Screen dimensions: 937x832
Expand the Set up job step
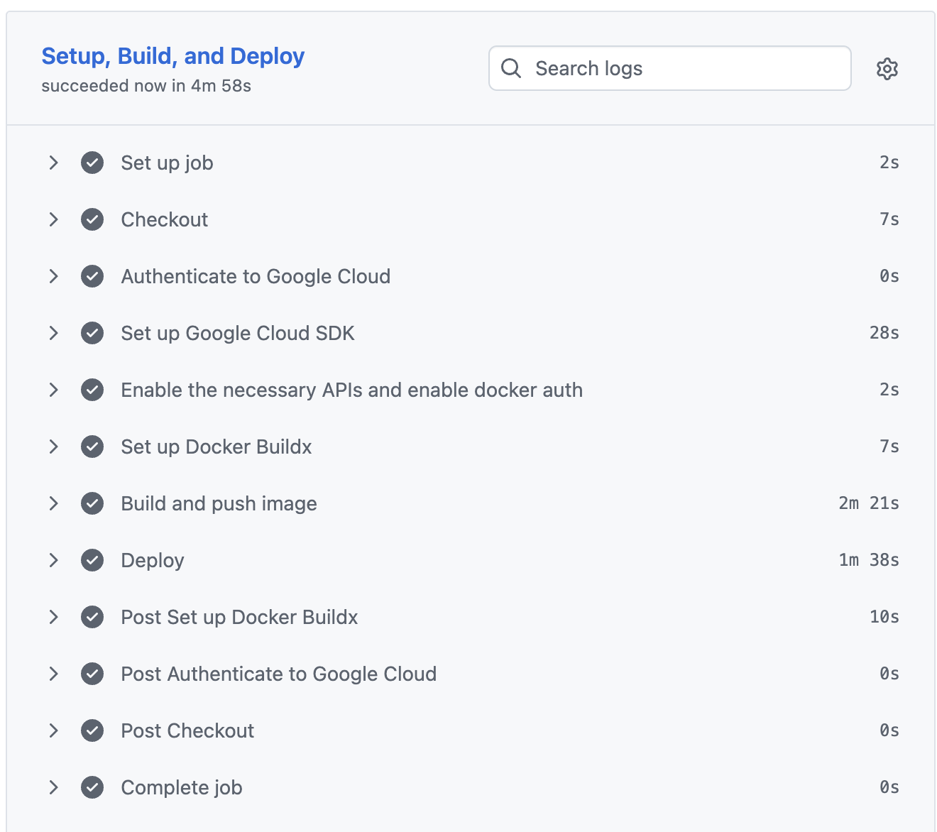[53, 163]
